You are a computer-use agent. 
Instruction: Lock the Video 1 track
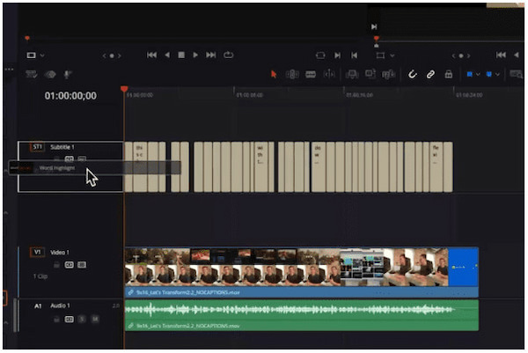[56, 264]
